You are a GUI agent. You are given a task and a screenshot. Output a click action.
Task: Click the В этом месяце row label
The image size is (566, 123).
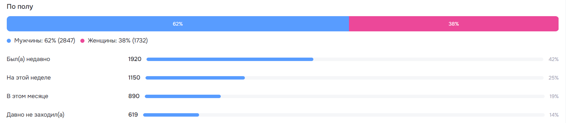(x=27, y=96)
